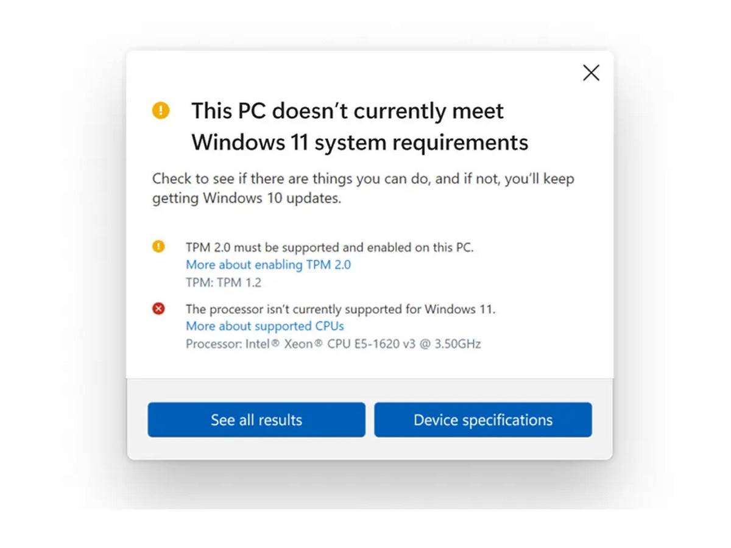
Task: Click the dialog footer area between the buttons
Action: point(369,420)
